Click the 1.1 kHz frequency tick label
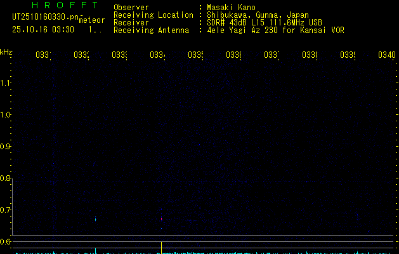 5,83
